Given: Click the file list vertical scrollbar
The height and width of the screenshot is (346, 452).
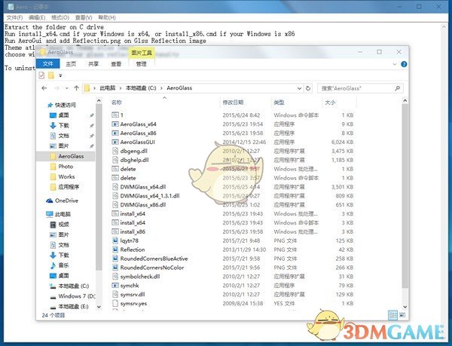Looking at the screenshot, I should click(x=405, y=196).
